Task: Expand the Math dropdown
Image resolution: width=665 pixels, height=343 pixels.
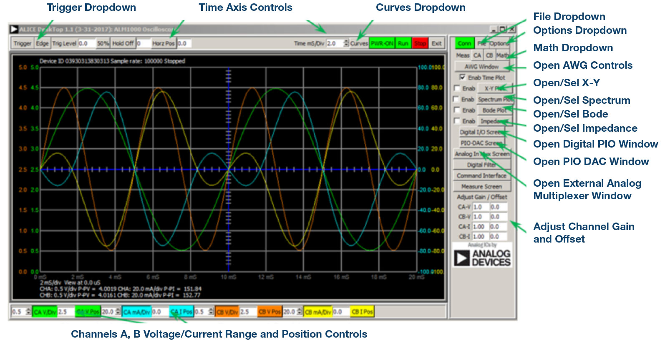Action: click(x=502, y=55)
